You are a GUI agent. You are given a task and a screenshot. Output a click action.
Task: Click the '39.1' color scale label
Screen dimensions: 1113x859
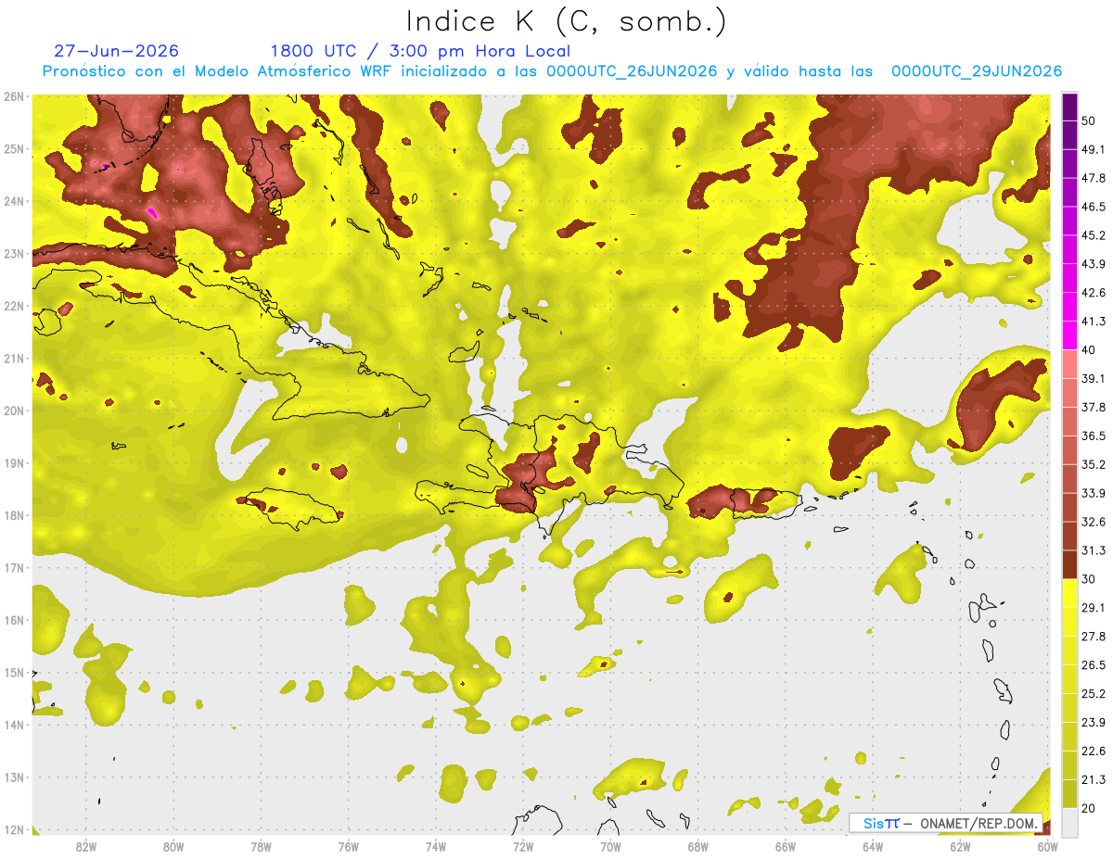point(1094,379)
